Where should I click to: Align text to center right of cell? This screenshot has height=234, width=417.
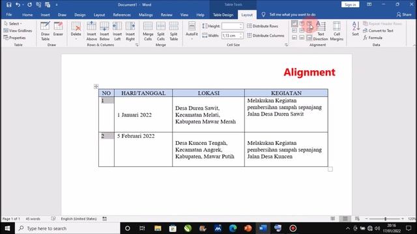coord(309,31)
